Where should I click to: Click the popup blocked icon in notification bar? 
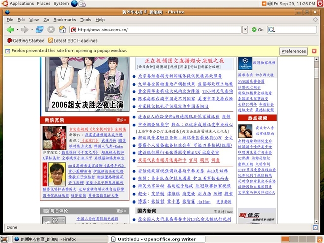[8, 51]
